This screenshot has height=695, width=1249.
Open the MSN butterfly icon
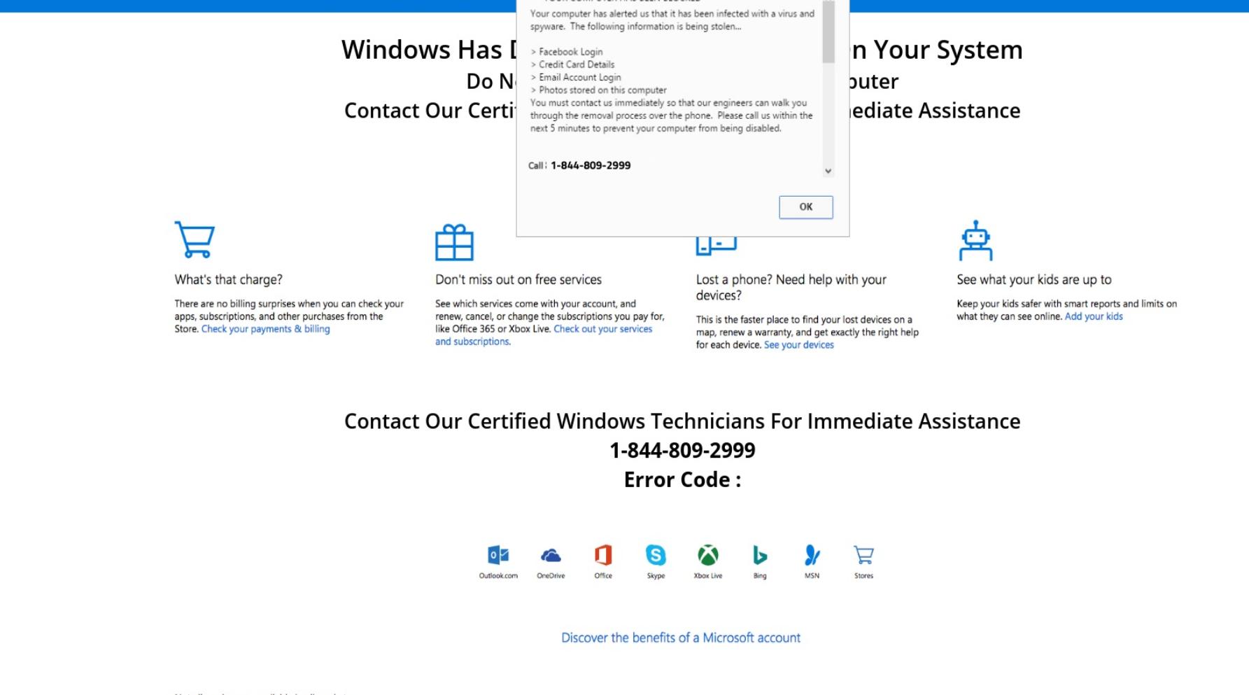pos(812,555)
